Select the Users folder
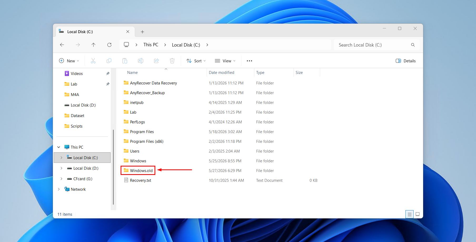The image size is (476, 242). click(x=135, y=151)
